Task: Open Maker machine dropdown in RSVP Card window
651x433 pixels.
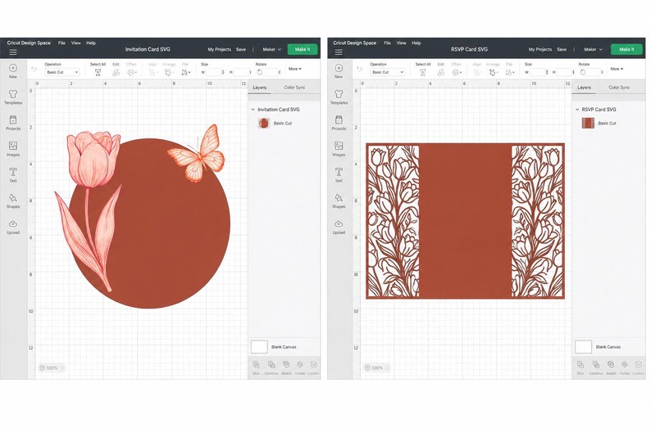Action: click(x=593, y=49)
